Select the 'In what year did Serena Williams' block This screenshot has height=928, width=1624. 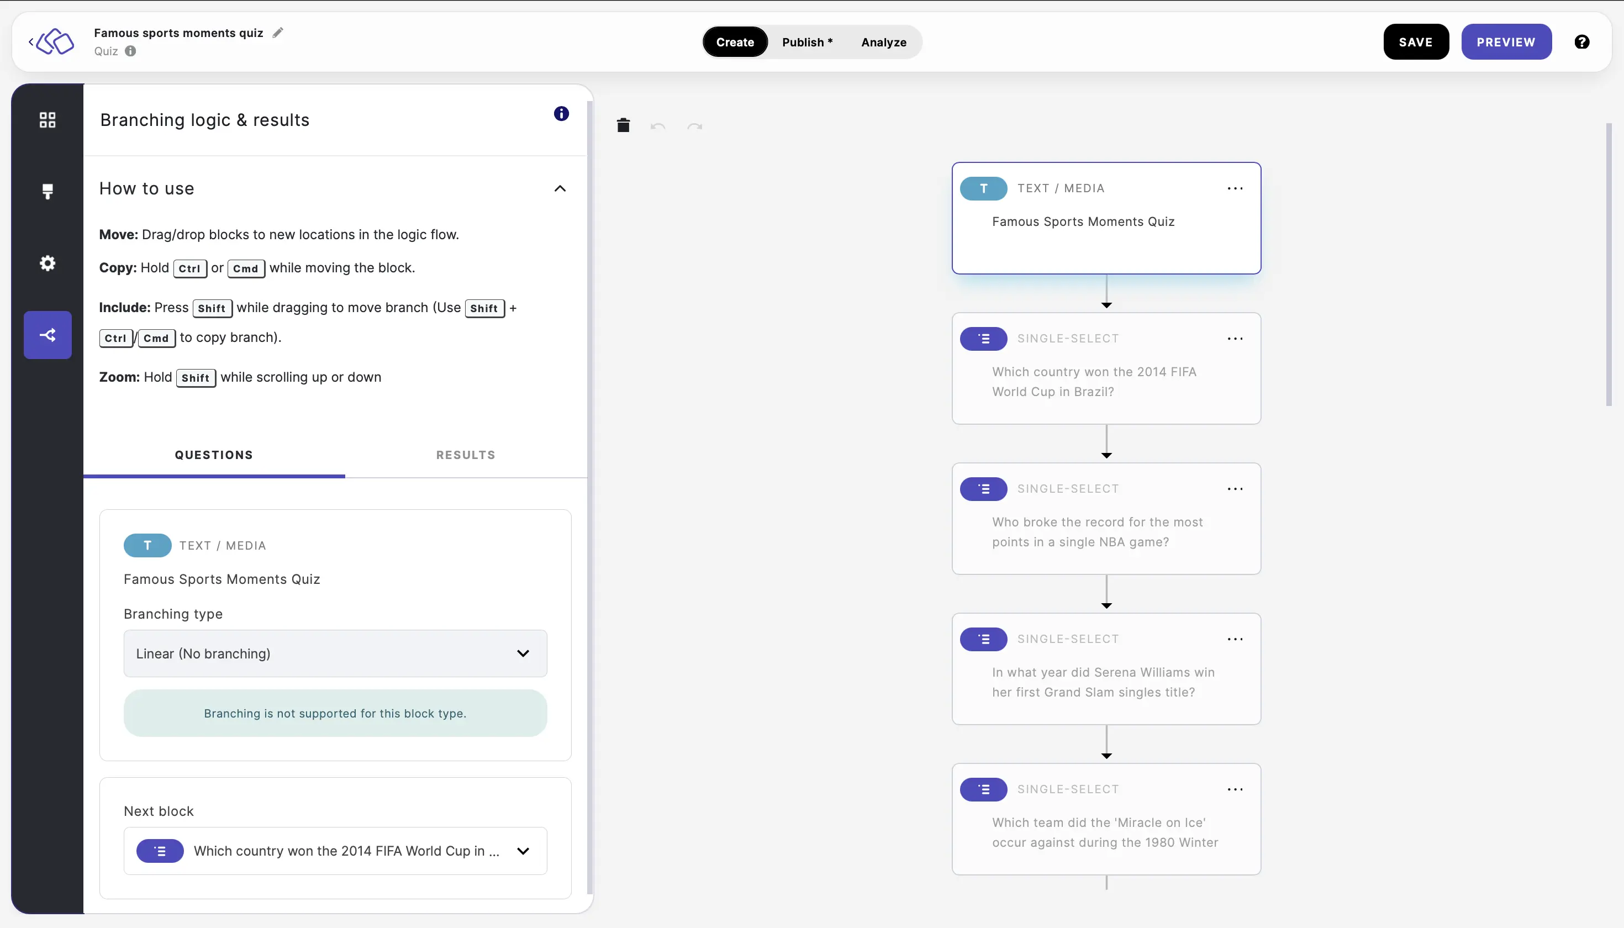[x=1106, y=669]
